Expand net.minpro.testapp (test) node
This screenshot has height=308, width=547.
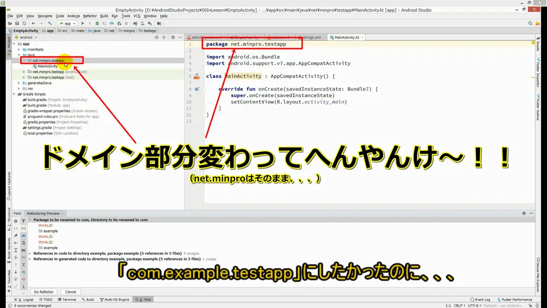[x=24, y=78]
